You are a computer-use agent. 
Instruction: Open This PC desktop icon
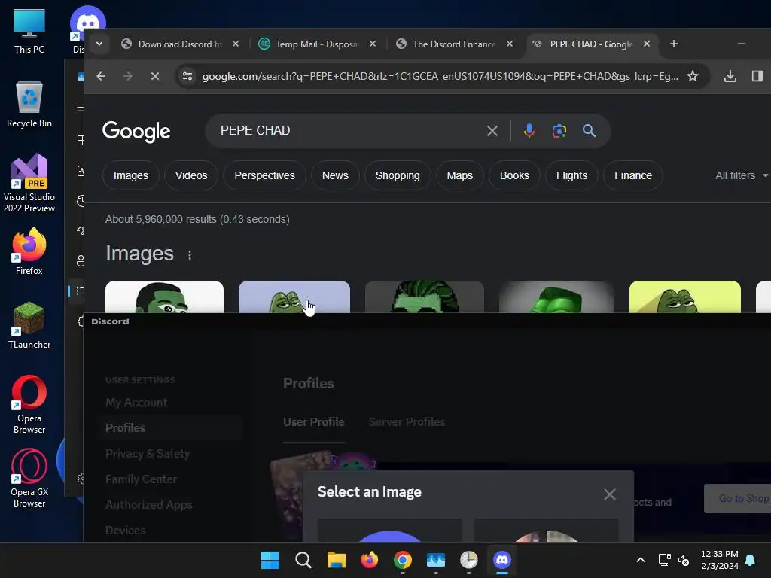[x=29, y=30]
